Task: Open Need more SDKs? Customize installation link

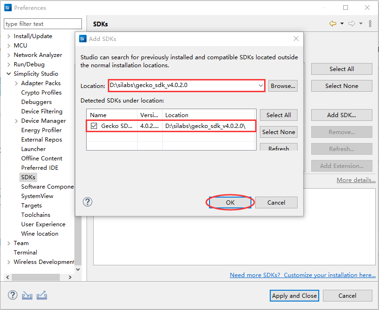Action: (x=303, y=275)
